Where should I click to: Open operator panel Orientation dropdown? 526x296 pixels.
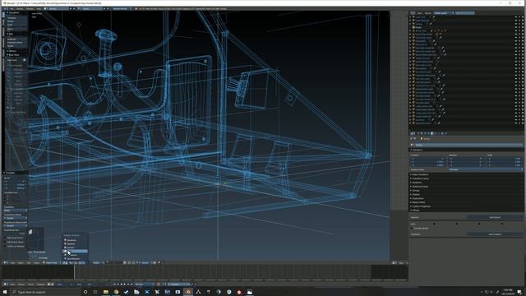pyautogui.click(x=15, y=210)
